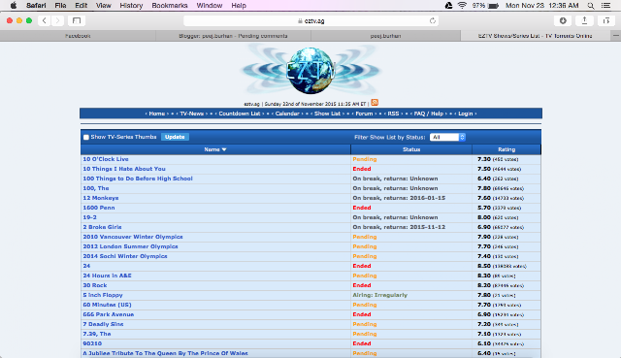Open the TV-News nav link
Viewport: 621px width, 358px height.
(192, 114)
